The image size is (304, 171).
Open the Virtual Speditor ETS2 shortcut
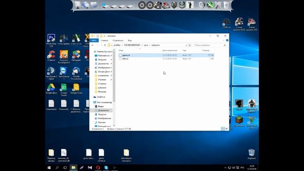pos(239,24)
